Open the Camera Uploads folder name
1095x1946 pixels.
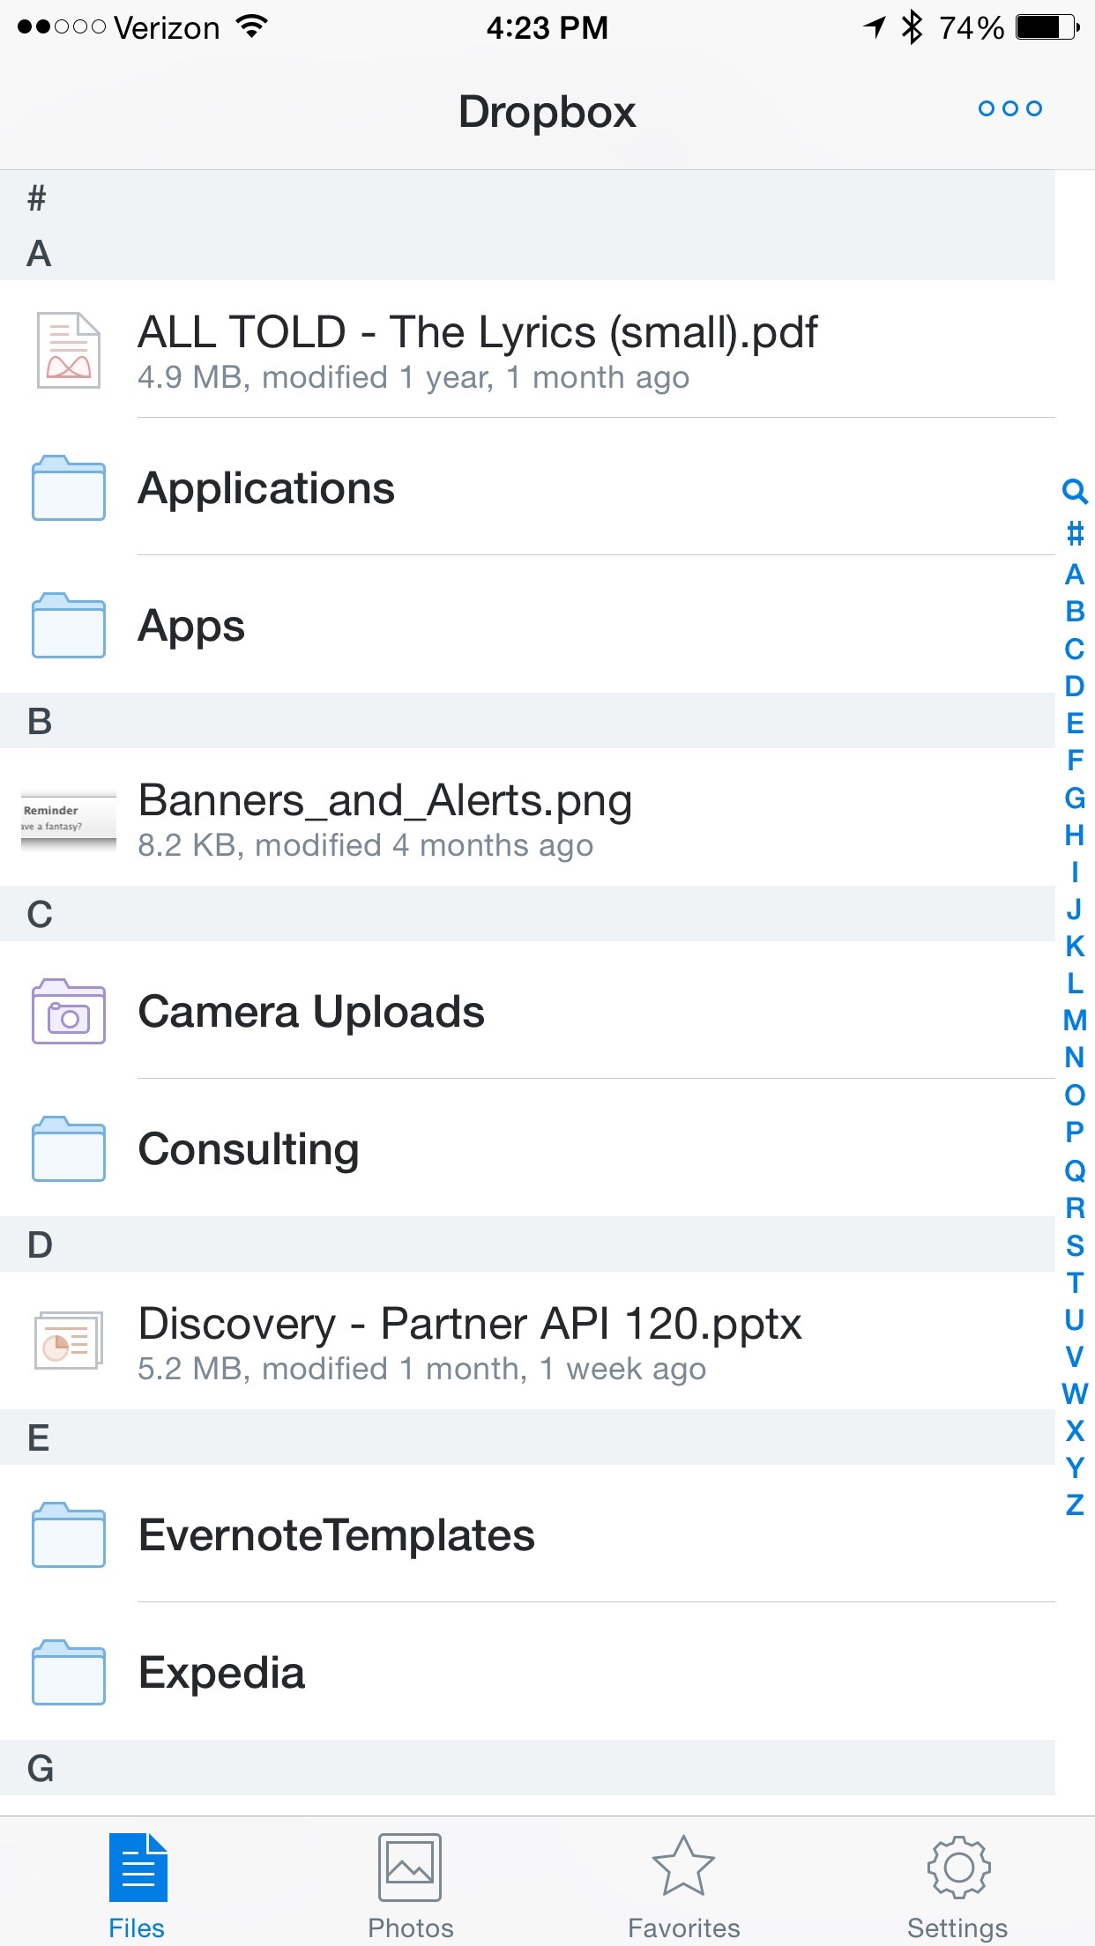click(311, 1012)
